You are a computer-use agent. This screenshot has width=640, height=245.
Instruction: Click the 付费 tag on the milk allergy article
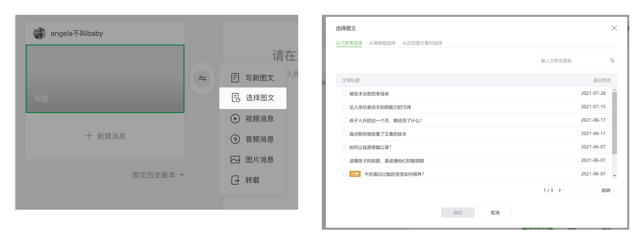(x=355, y=174)
